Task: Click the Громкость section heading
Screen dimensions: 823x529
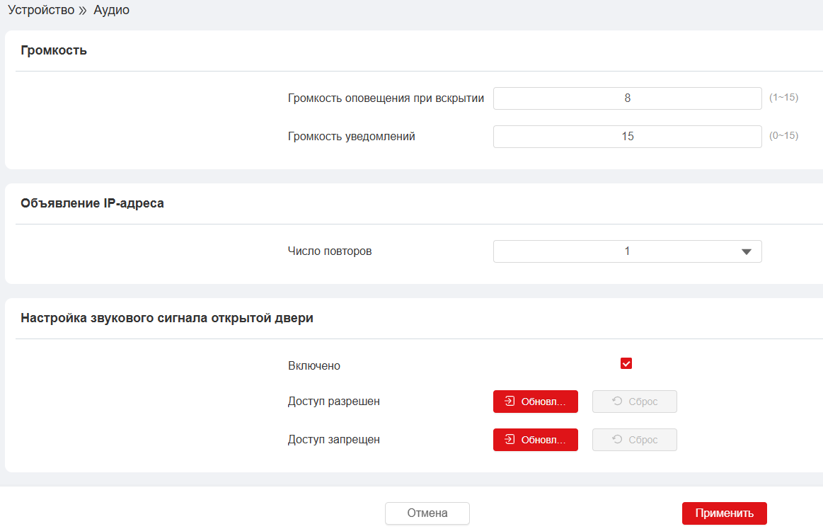Action: 54,50
